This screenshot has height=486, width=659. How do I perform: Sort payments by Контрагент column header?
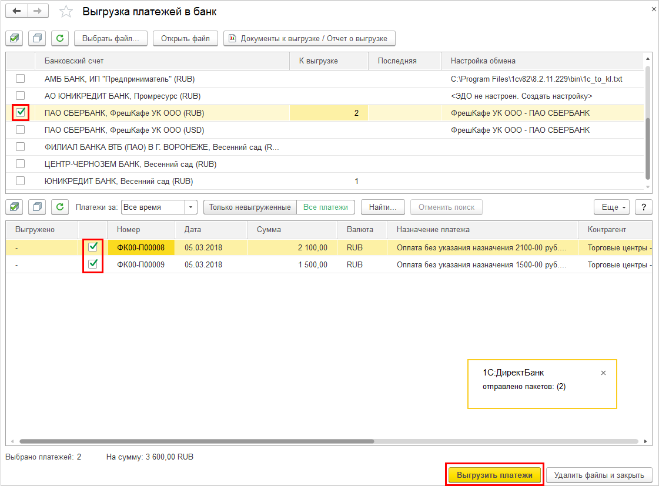[615, 230]
